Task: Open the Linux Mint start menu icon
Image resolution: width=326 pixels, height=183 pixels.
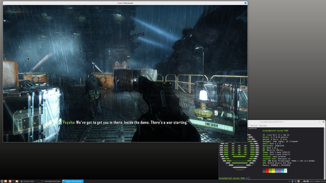Action: (2, 181)
